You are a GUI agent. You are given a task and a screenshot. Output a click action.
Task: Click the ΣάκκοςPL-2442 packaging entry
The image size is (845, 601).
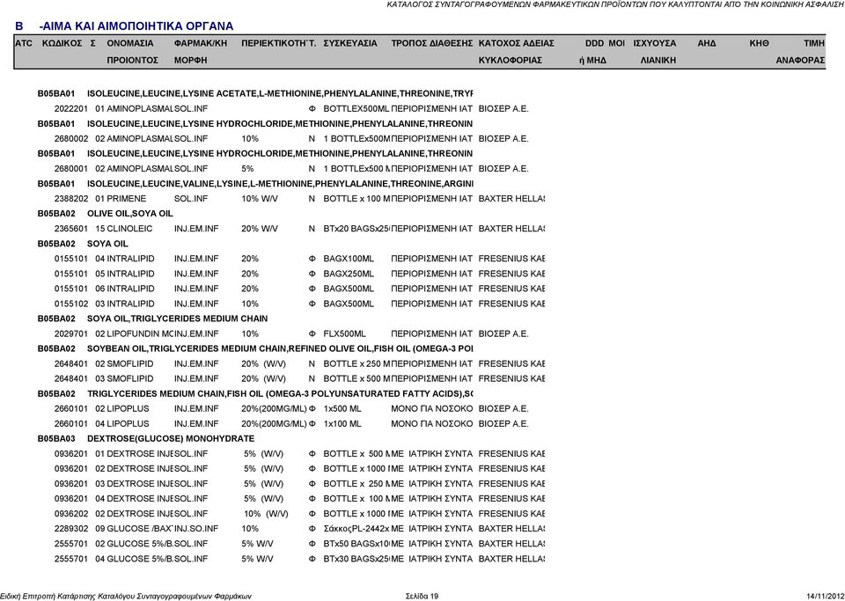coord(356,529)
